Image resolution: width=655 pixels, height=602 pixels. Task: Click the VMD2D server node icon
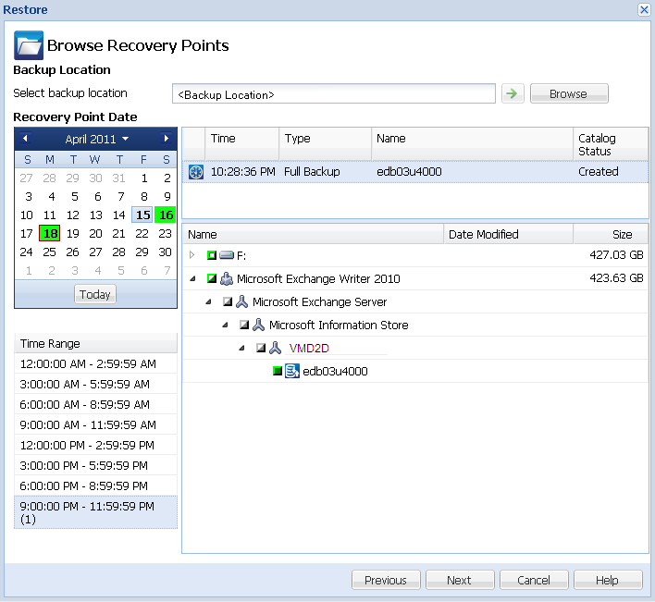pyautogui.click(x=275, y=348)
